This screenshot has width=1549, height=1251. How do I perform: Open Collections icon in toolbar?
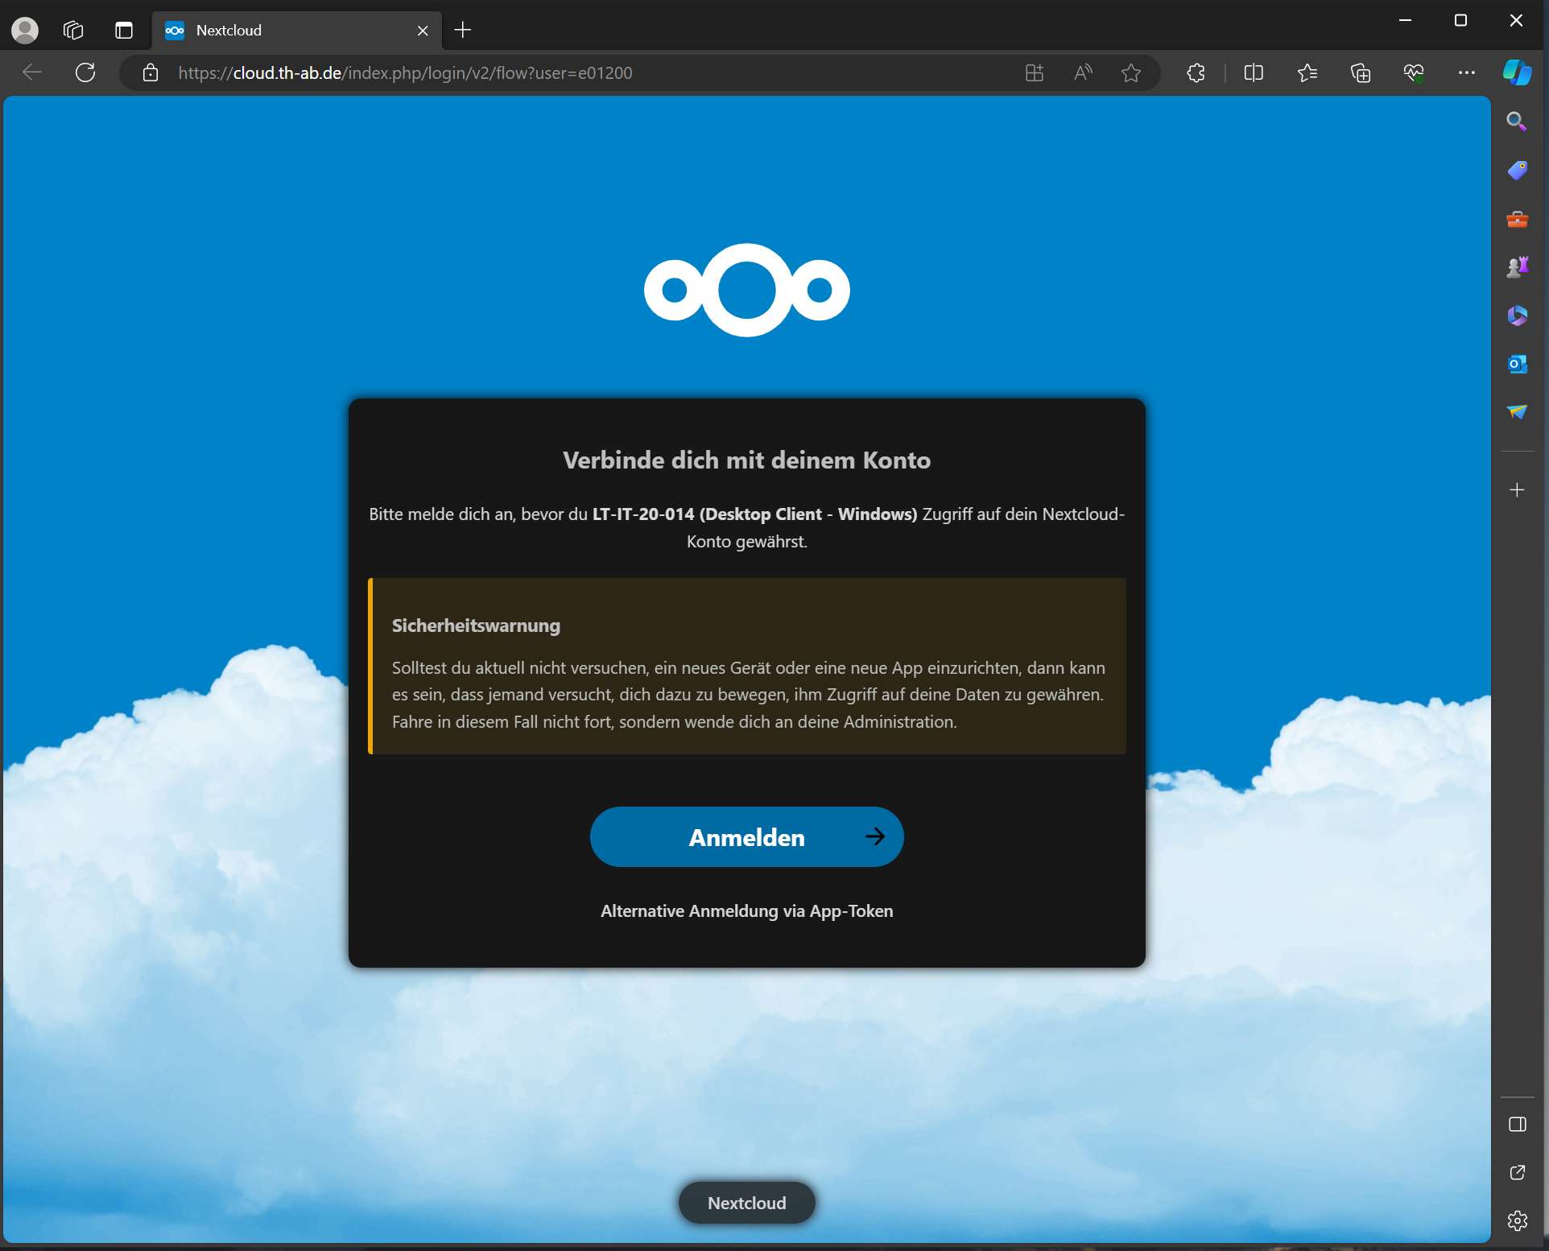(1361, 73)
